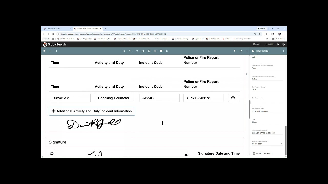Click Additional Activity and Duty Incident Information
The image size is (328, 184).
pos(92,111)
